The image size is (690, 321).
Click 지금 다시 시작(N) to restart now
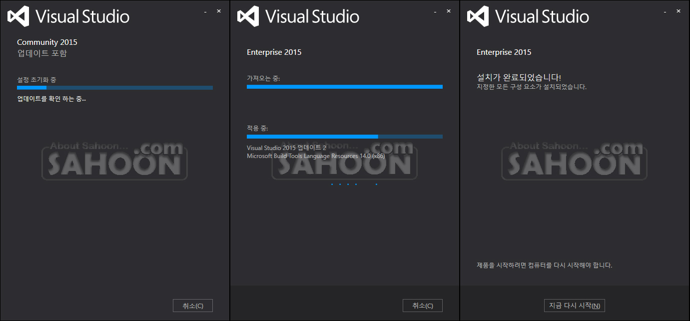(575, 306)
